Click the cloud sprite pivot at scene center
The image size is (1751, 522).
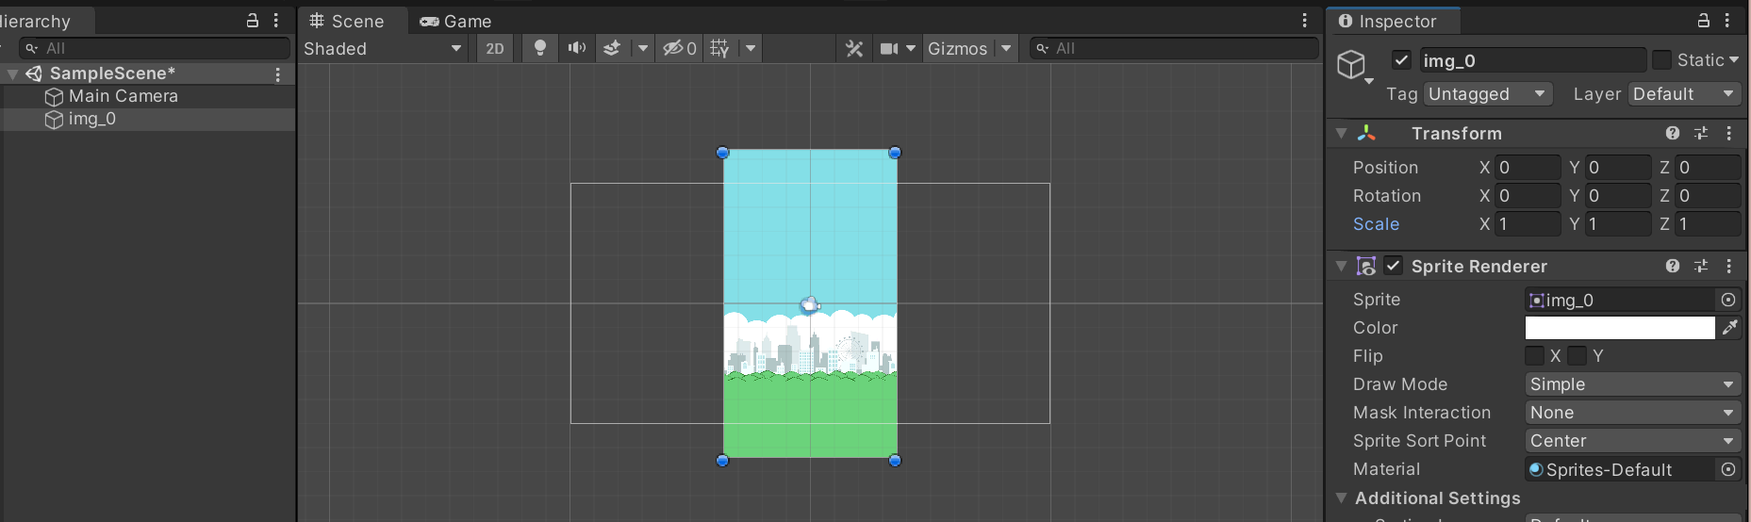pos(810,304)
